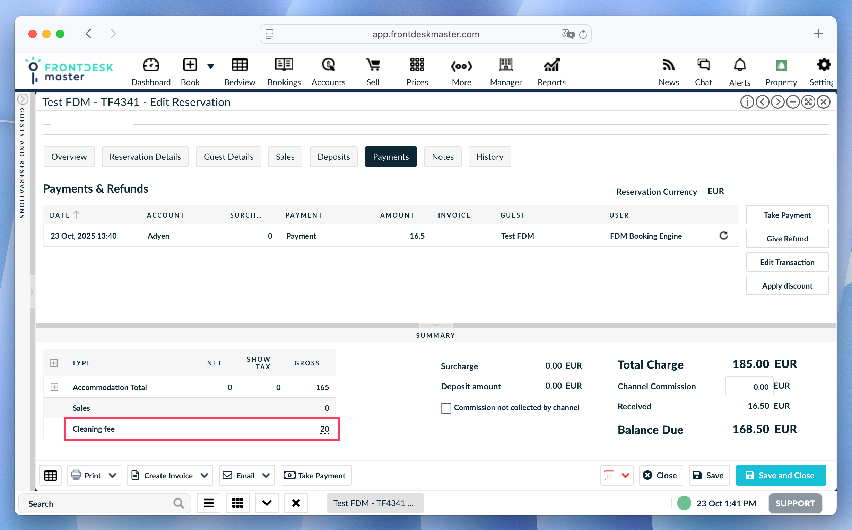Switch to the History tab
This screenshot has height=530, width=852.
point(489,157)
